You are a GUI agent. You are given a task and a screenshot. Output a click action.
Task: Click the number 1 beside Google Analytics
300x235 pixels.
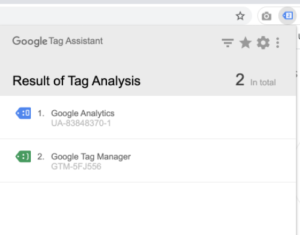[x=41, y=113]
